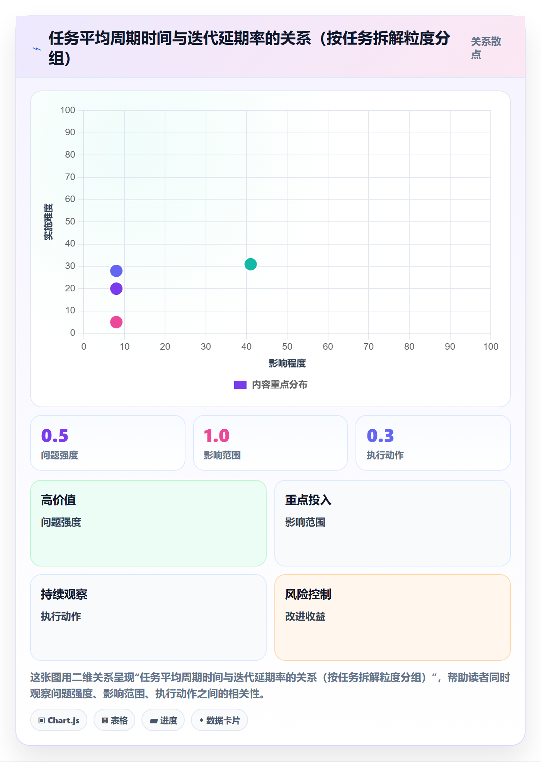Click the 实施难度 y-axis title
The width and height of the screenshot is (541, 762).
click(48, 222)
